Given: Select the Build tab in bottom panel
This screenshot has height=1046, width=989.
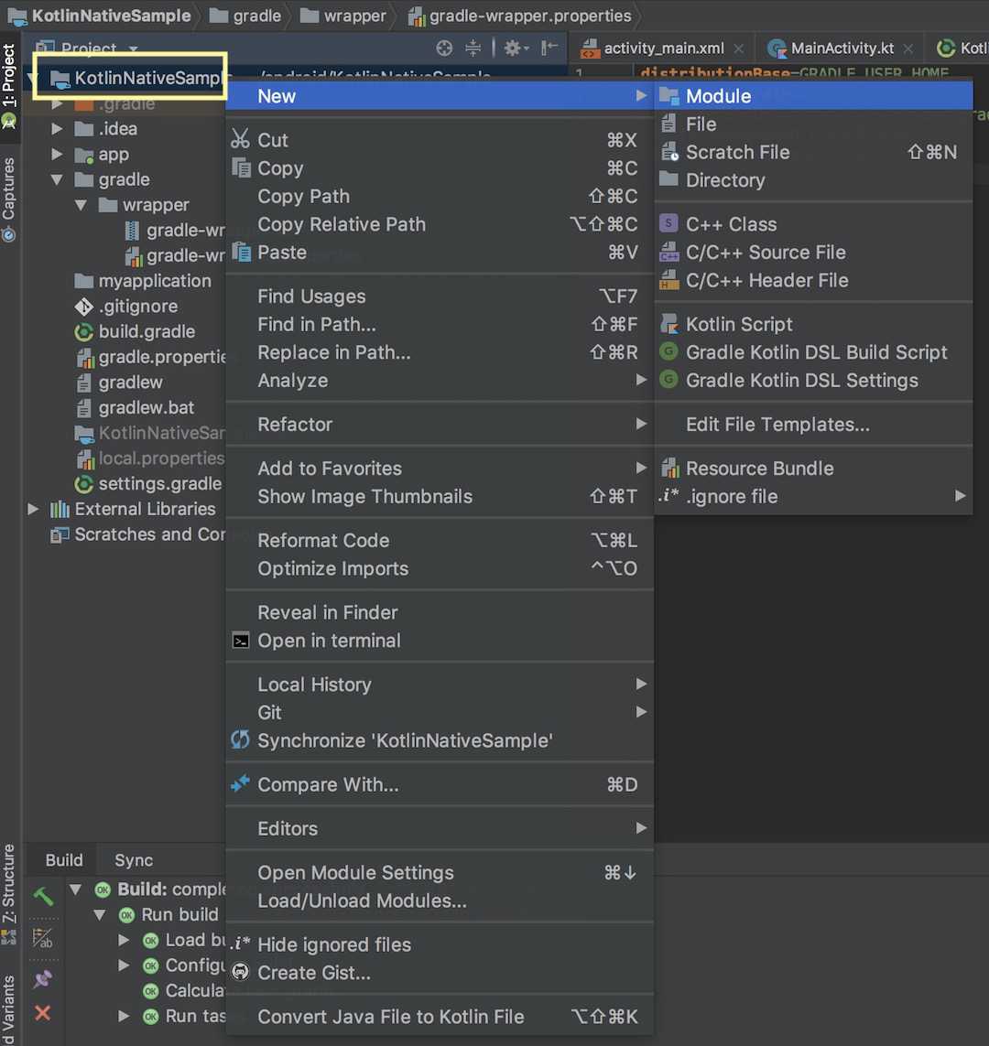Looking at the screenshot, I should pyautogui.click(x=64, y=860).
